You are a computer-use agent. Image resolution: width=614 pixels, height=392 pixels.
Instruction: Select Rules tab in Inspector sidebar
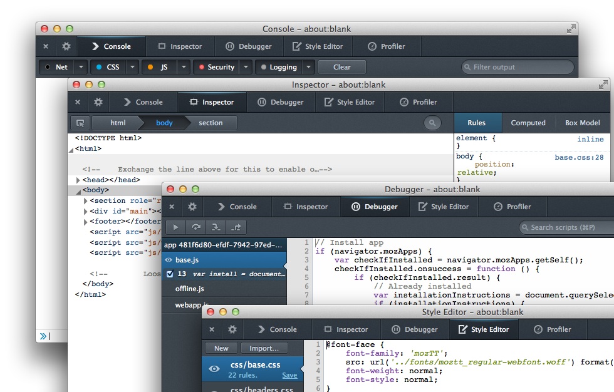click(x=477, y=123)
